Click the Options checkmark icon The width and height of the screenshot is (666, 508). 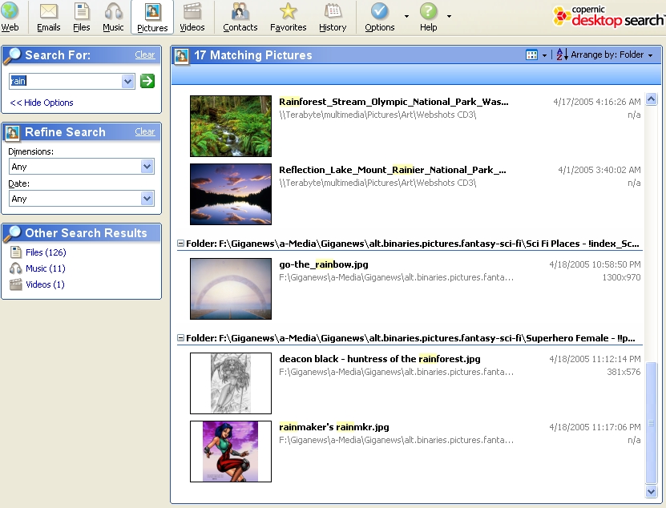pyautogui.click(x=379, y=11)
